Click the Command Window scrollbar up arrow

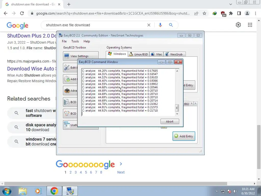click(x=177, y=71)
